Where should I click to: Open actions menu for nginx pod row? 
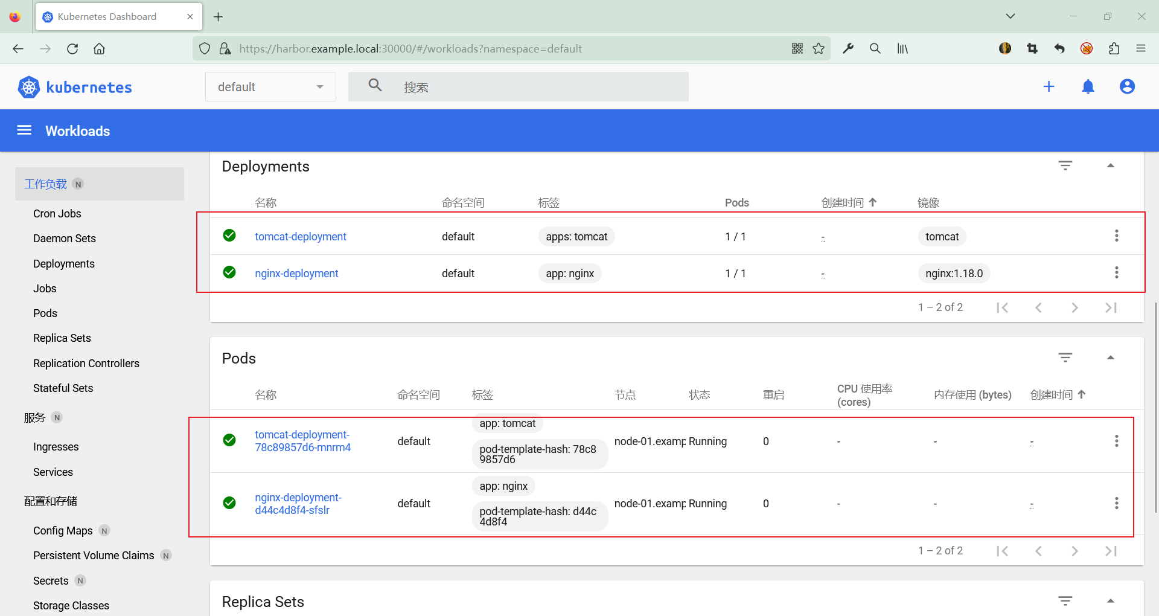(x=1116, y=503)
